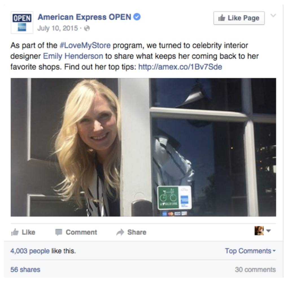Open the Emily Henderson profile link

(73, 56)
